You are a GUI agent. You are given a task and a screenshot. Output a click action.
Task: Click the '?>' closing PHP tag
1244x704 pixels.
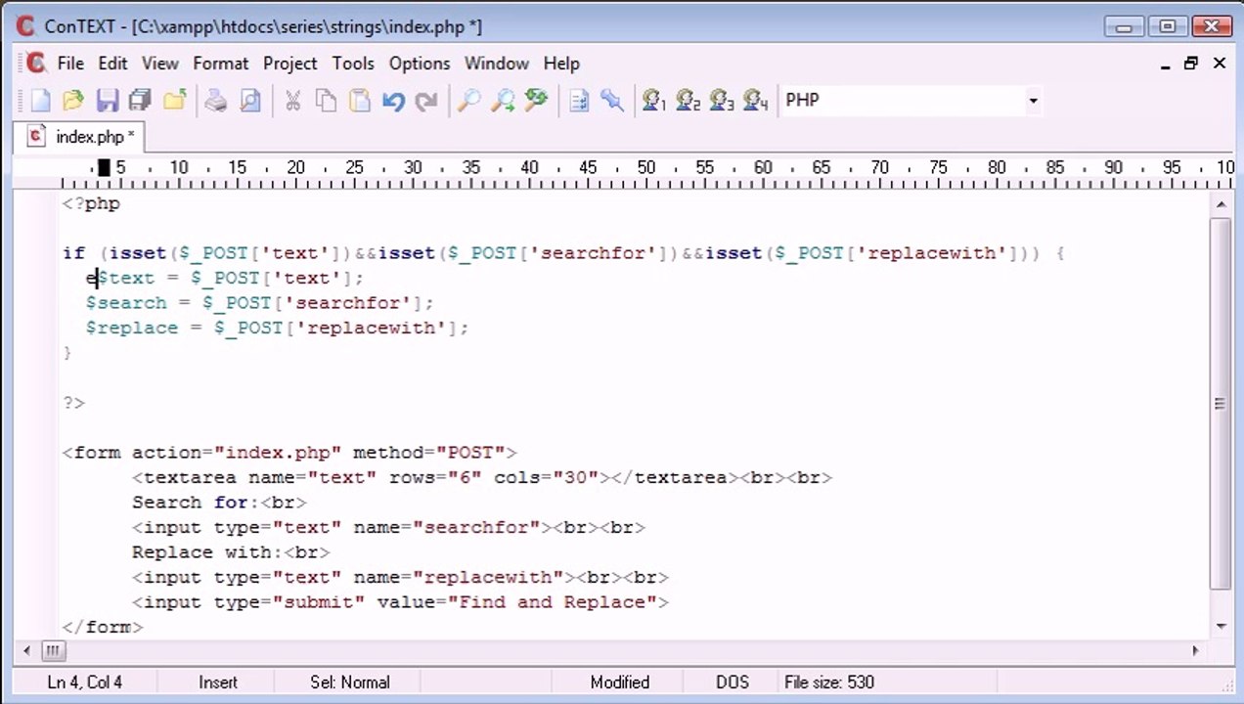(73, 402)
